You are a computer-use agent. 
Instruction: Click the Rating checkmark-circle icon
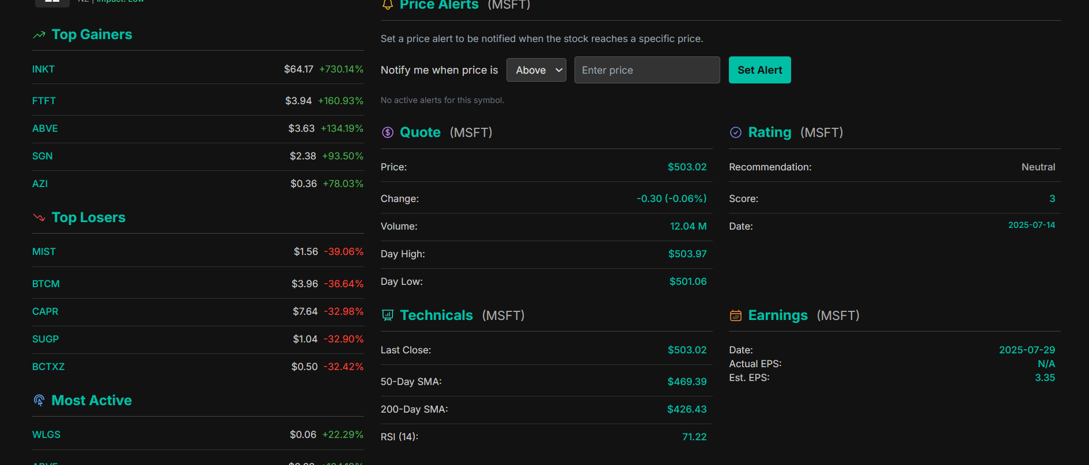736,132
